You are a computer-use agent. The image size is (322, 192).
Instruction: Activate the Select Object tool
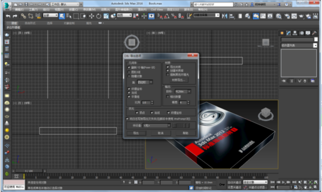(x=62, y=16)
